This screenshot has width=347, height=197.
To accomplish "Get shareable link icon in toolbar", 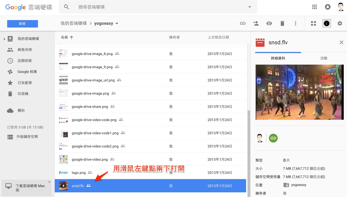I will coord(243,23).
